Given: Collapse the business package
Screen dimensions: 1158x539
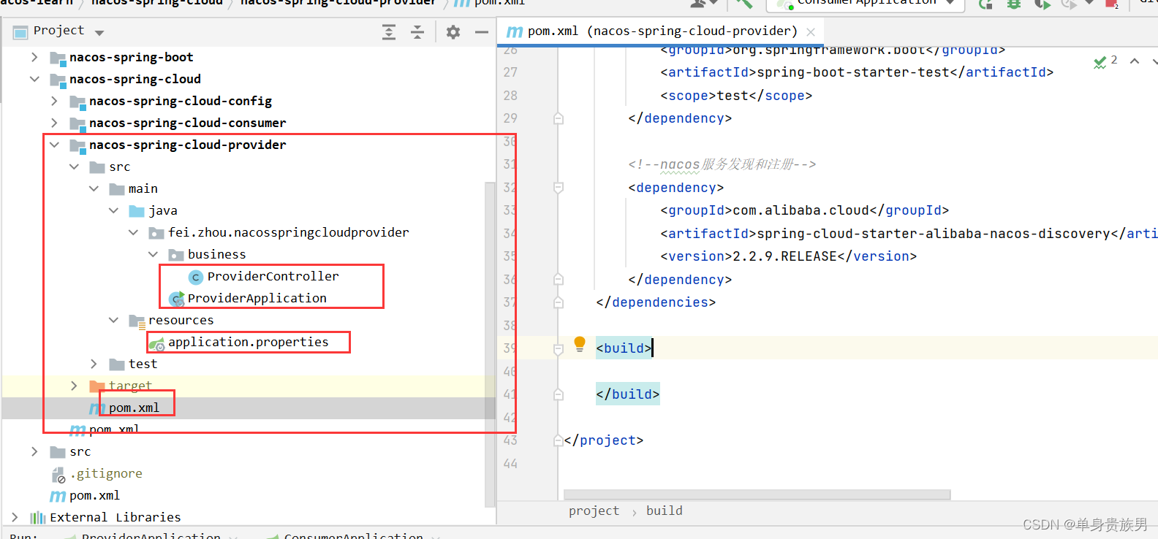Looking at the screenshot, I should (x=153, y=254).
